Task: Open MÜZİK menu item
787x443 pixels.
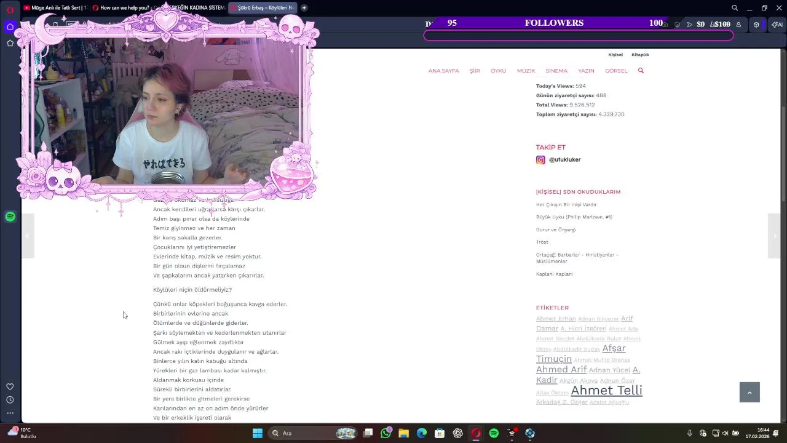Action: click(x=526, y=71)
